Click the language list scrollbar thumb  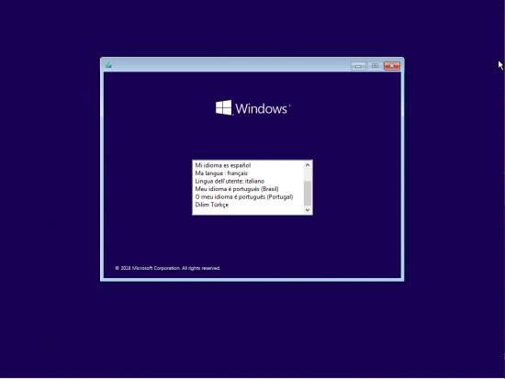click(x=308, y=194)
